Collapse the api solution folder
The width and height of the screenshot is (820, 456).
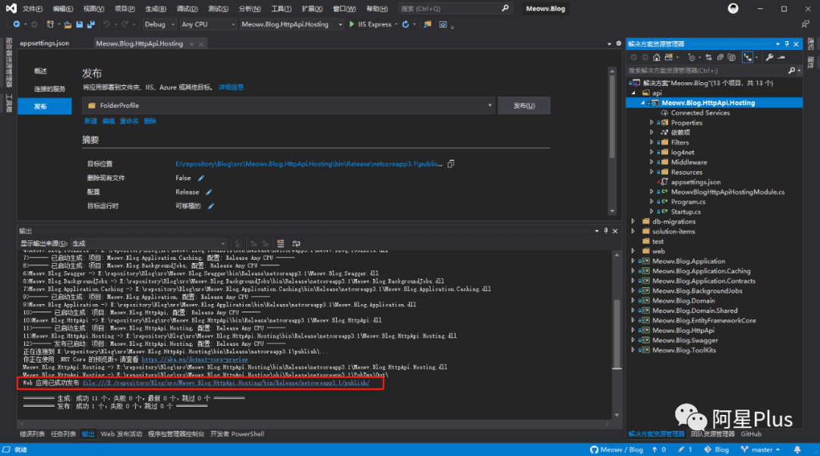634,93
